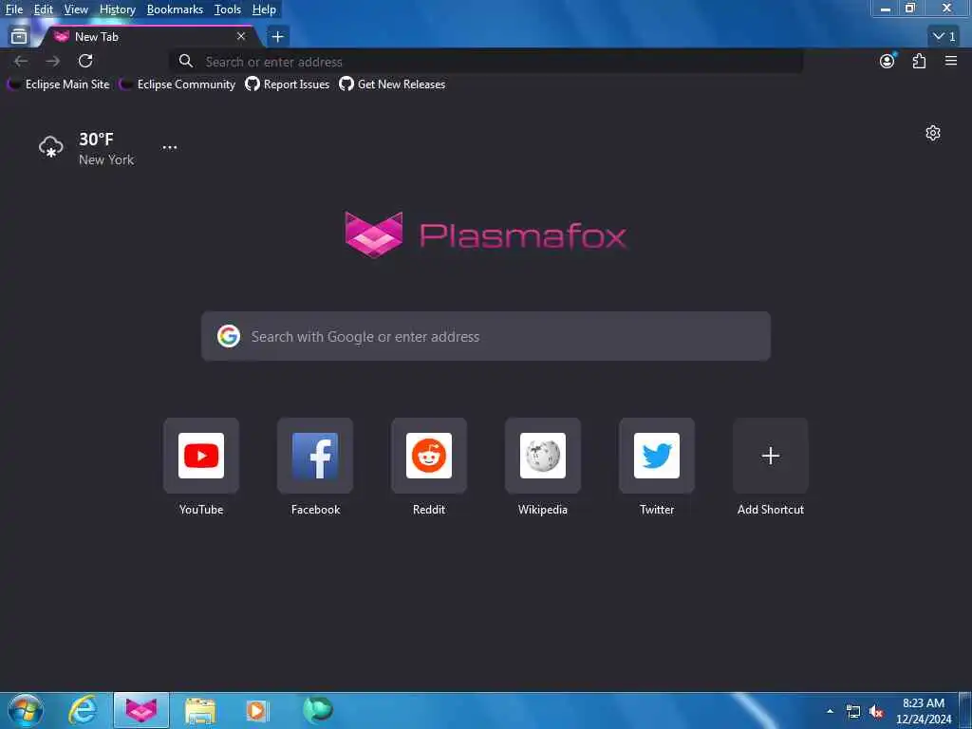Click the snowy cloud weather icon
Screen dimensions: 972x729
pos(51,147)
